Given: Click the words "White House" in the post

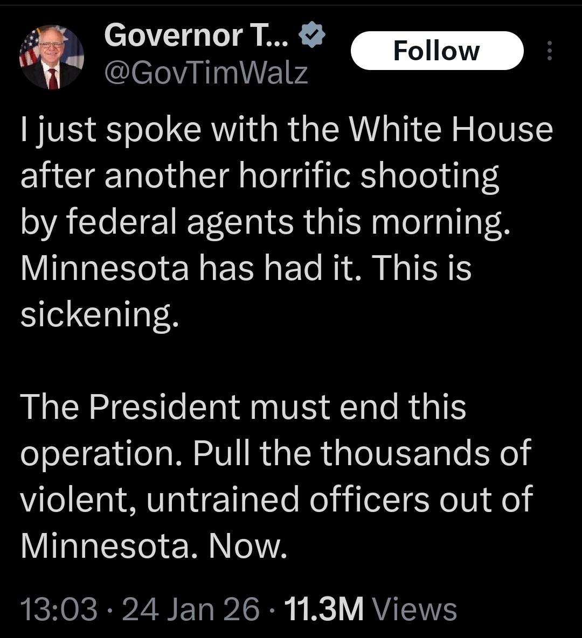Looking at the screenshot, I should [x=451, y=130].
